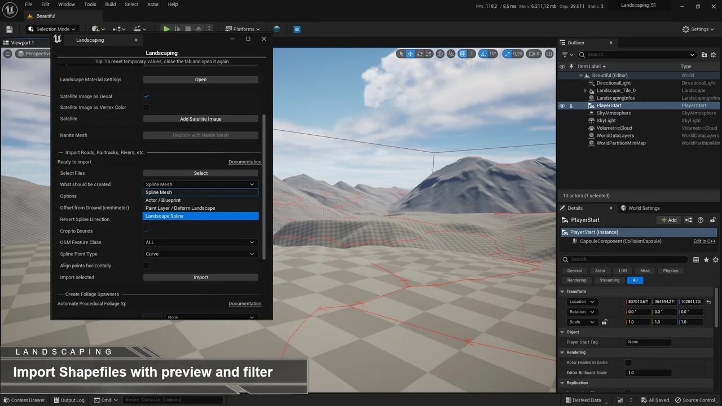
Task: Click the save icon in main toolbar
Action: (9, 29)
